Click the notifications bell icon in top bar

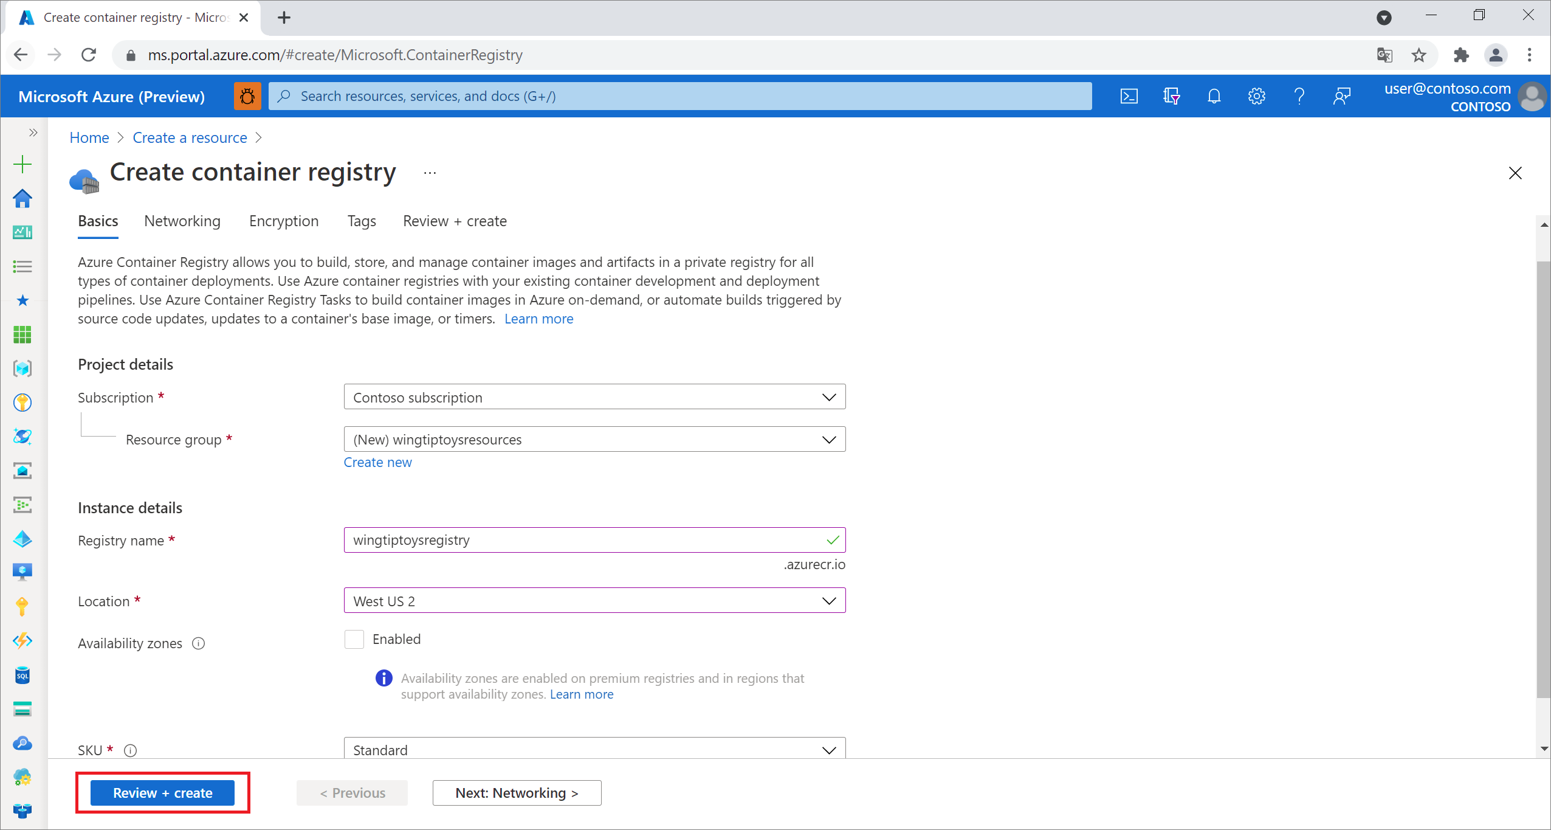click(1214, 95)
